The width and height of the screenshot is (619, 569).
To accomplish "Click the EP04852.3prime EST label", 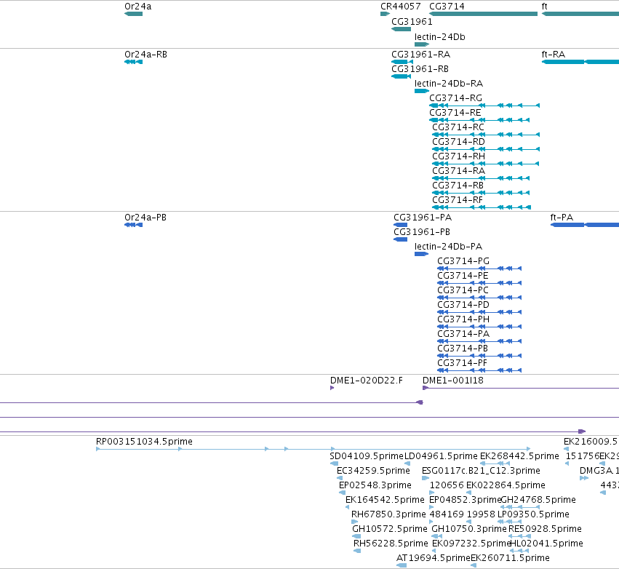I will coord(465,501).
